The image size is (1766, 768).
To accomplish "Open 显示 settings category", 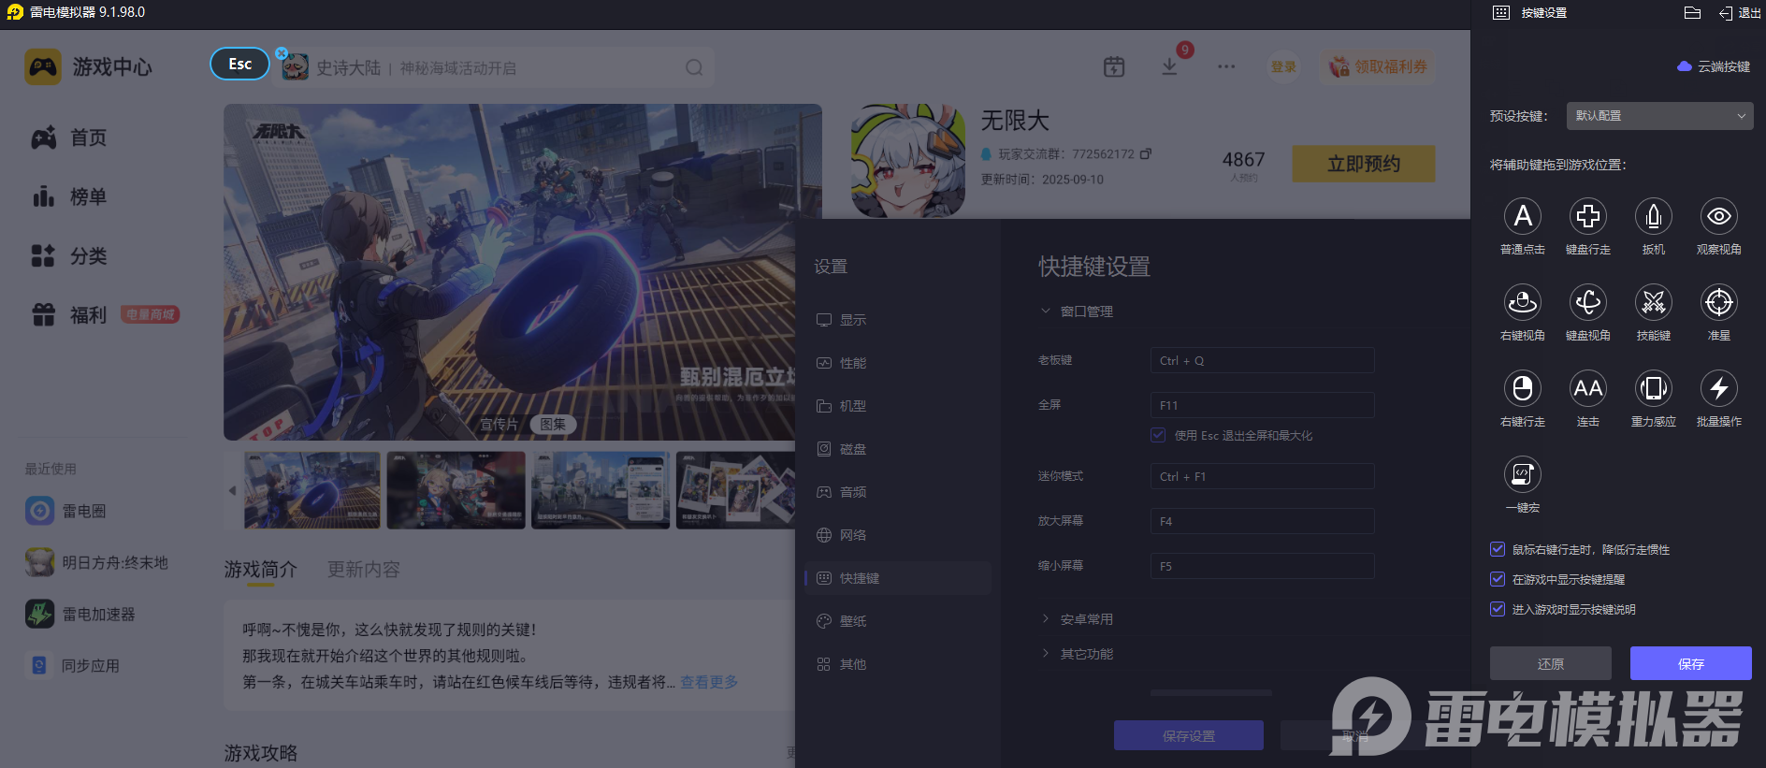I will tap(898, 320).
